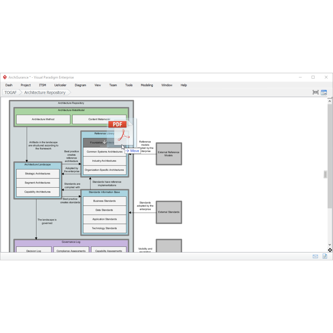333x333 pixels.
Task: Click the Governance Log title
Action: 71,242
